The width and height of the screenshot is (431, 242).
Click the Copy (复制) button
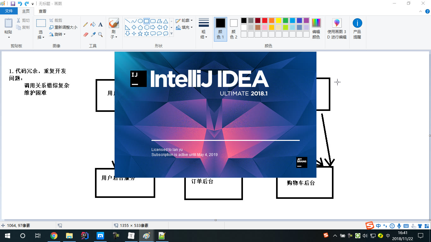[23, 27]
